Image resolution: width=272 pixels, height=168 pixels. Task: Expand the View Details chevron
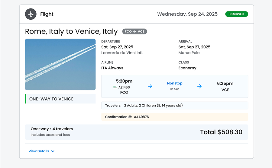53,151
